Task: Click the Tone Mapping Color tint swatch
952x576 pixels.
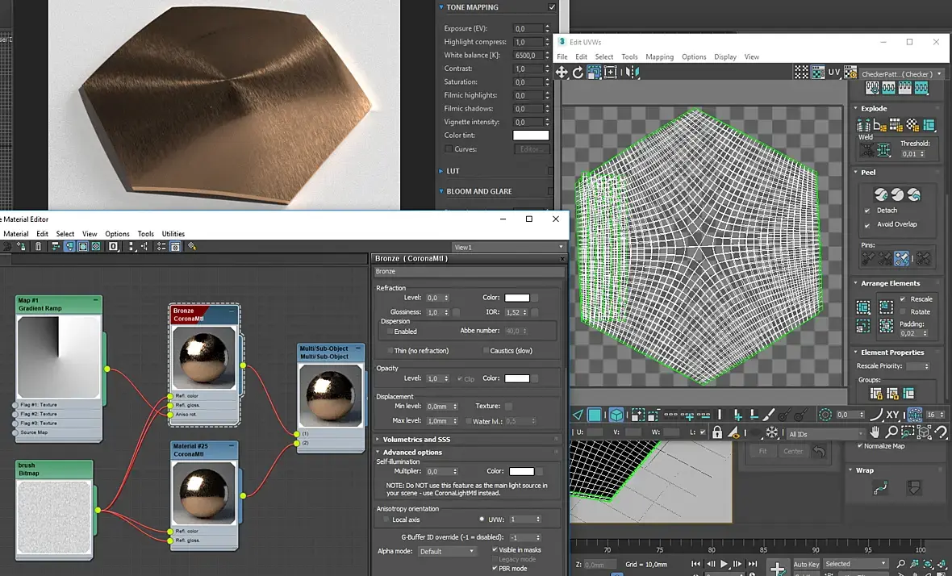Action: pyautogui.click(x=530, y=136)
